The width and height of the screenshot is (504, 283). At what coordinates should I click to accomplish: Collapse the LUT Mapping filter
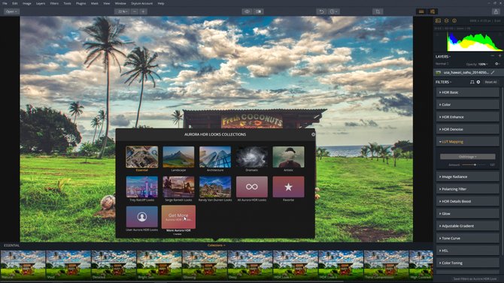point(467,141)
